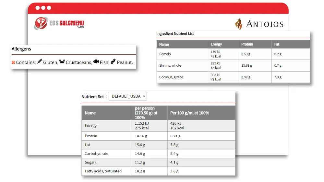Click Shrimp protein value 13.68 g
This screenshot has height=182, width=324.
[246, 66]
